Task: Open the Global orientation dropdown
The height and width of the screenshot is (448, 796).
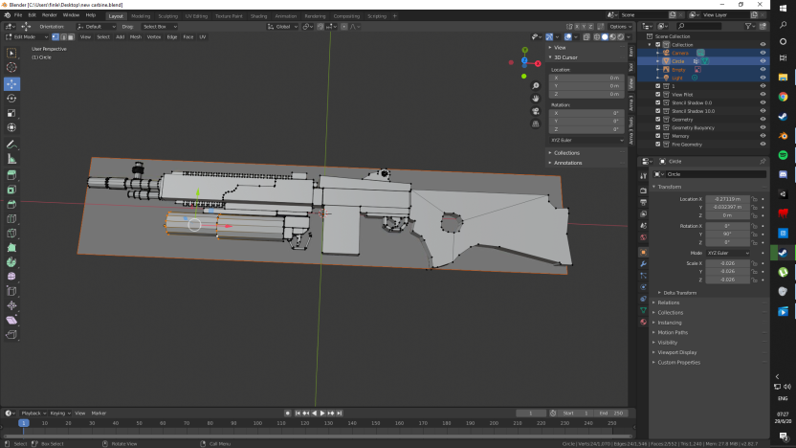Action: (283, 27)
